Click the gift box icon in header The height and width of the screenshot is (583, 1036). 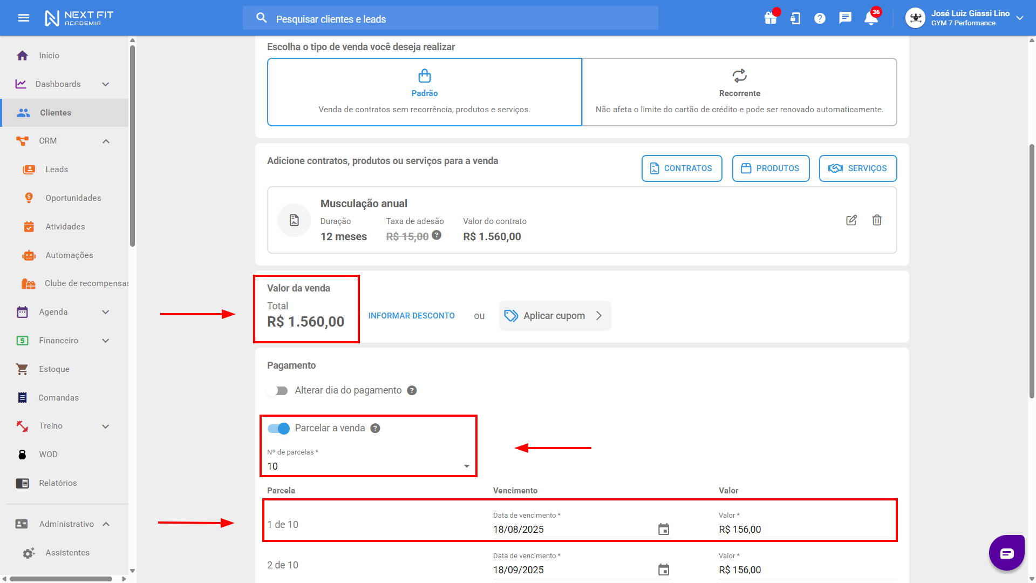pos(771,18)
